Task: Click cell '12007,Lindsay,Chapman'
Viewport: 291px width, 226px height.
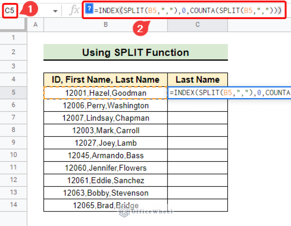Action: [x=105, y=118]
